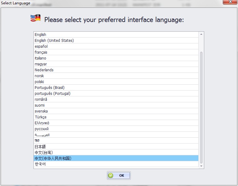Click the flags icon beside the heading
The height and width of the screenshot is (186, 238).
pos(36,18)
